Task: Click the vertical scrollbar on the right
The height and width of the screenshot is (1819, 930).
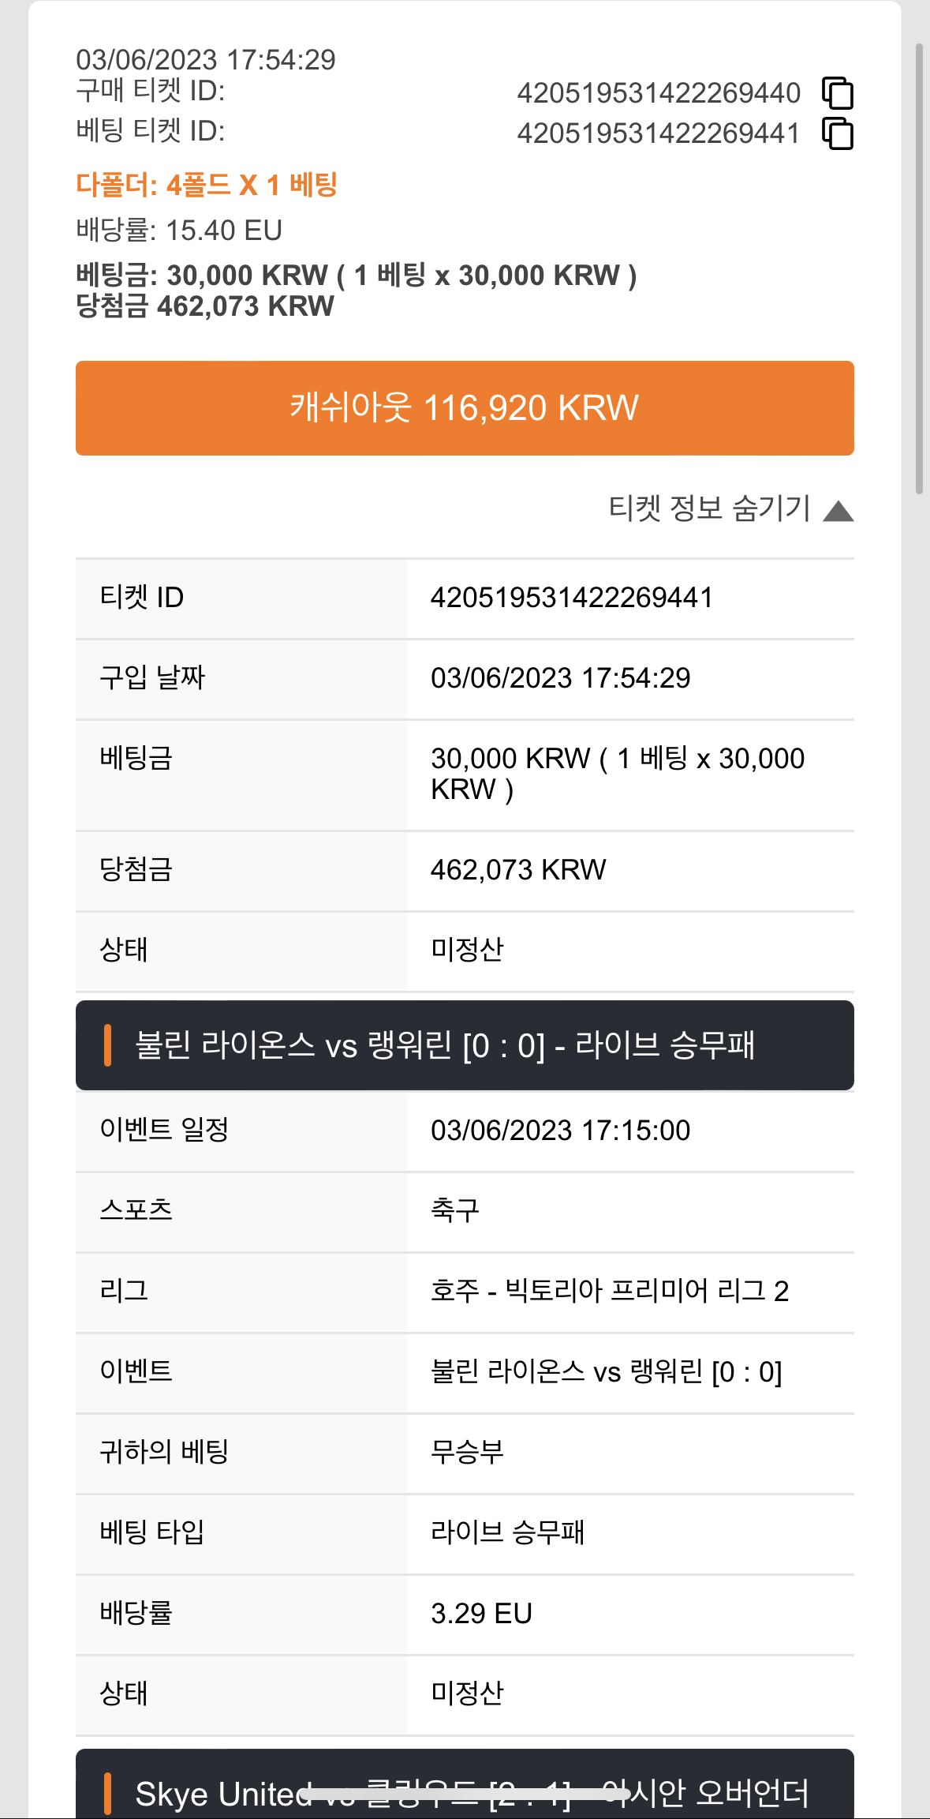Action: point(919,268)
